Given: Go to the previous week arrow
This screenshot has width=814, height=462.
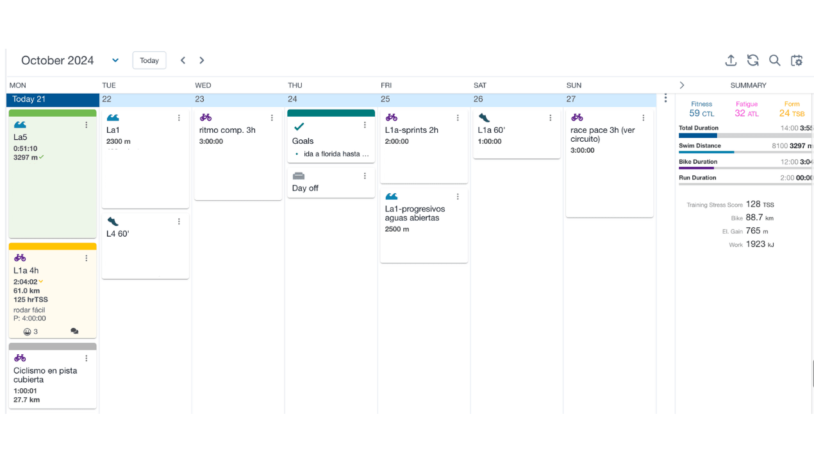Looking at the screenshot, I should [x=183, y=60].
